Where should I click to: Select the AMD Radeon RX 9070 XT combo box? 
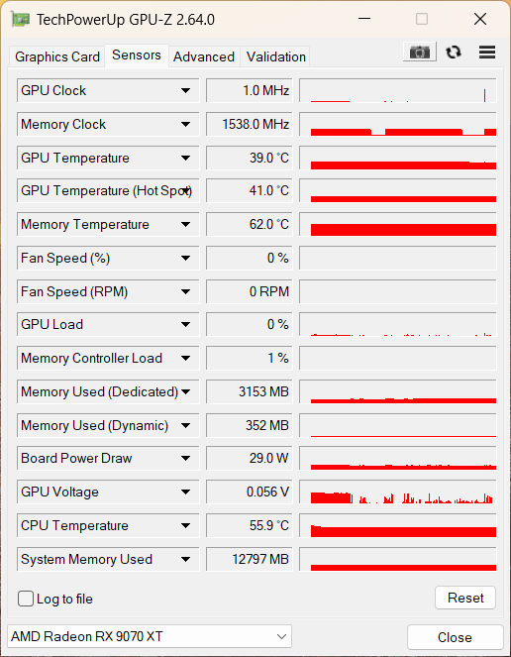[x=150, y=636]
